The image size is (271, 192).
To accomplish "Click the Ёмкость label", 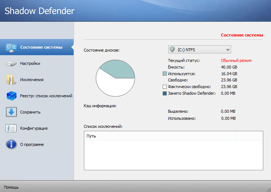I will pos(176,67).
